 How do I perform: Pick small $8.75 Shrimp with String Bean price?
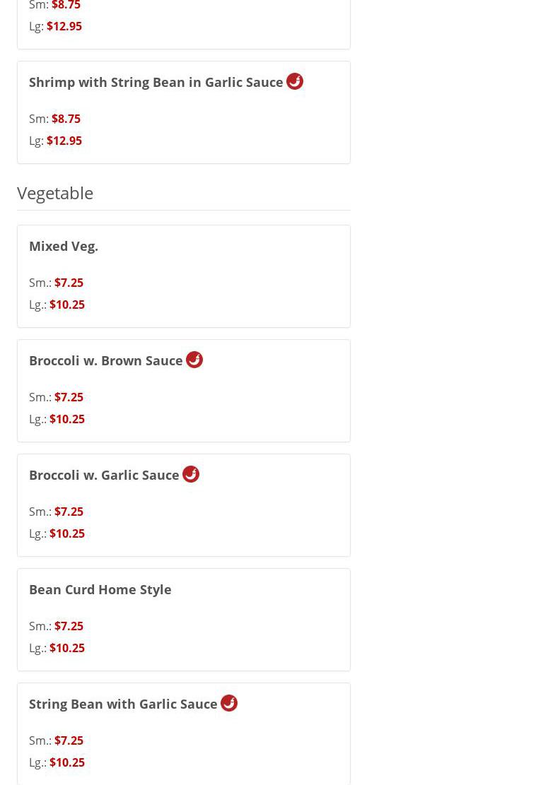click(66, 119)
